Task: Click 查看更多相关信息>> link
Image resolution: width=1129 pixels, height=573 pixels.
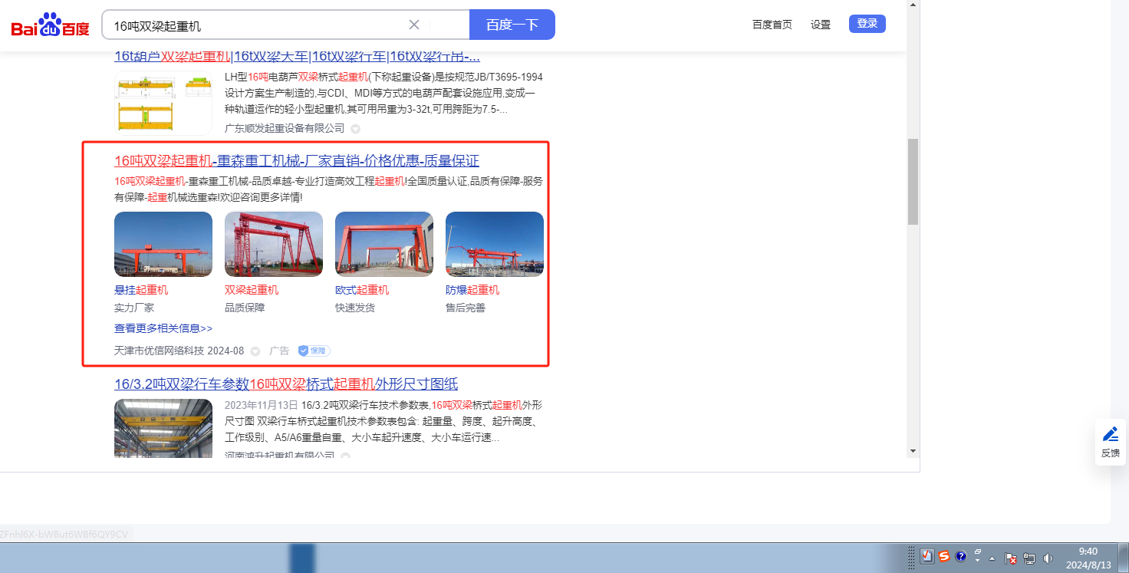Action: tap(163, 328)
